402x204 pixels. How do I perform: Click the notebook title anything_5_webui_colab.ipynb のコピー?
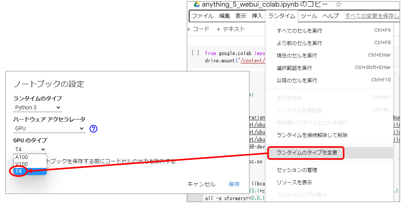coord(265,4)
